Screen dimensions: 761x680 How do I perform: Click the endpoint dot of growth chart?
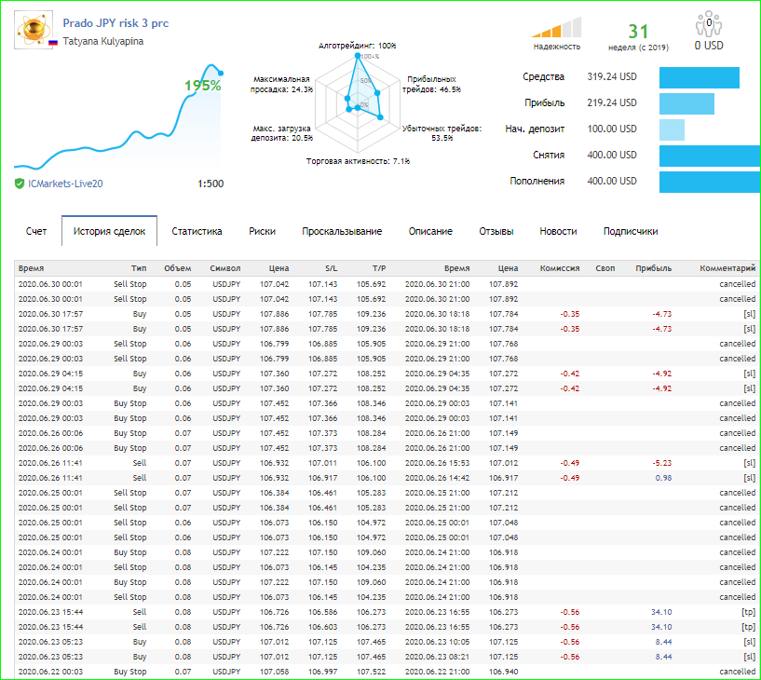[x=221, y=74]
